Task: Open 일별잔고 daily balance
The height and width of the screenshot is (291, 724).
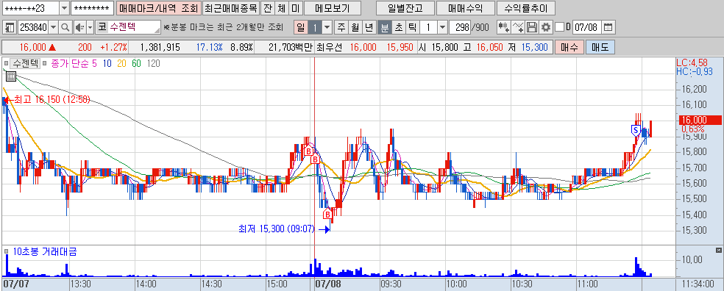Action: pos(405,8)
